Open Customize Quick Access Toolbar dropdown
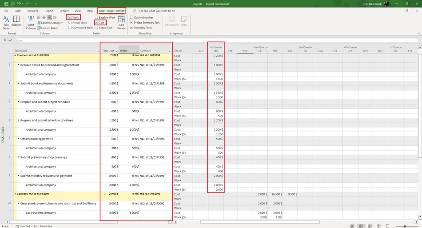The width and height of the screenshot is (422, 228). (x=36, y=4)
